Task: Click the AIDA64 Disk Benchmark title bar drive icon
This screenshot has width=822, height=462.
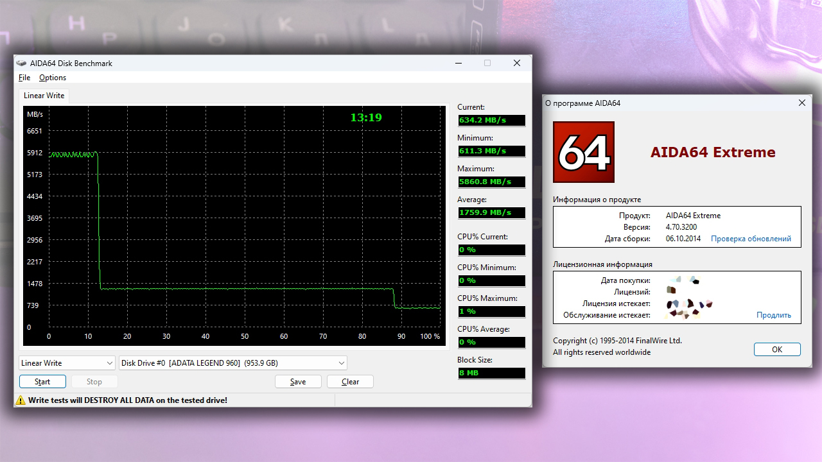Action: coord(22,64)
